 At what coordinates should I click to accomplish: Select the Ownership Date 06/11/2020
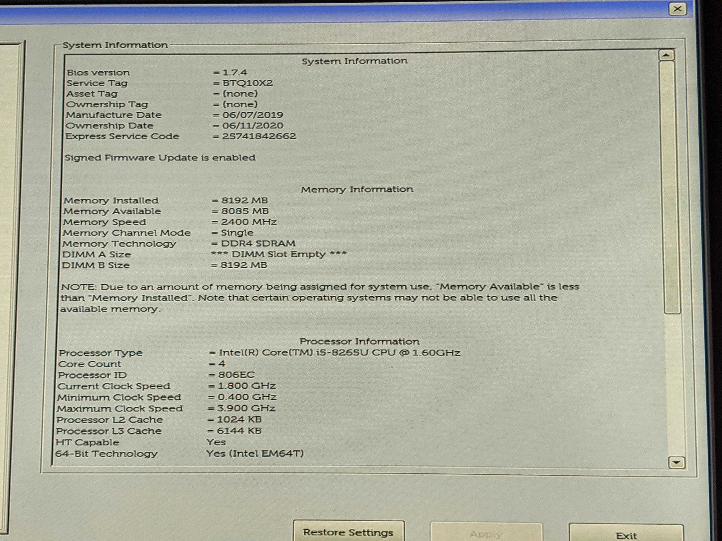(x=253, y=126)
